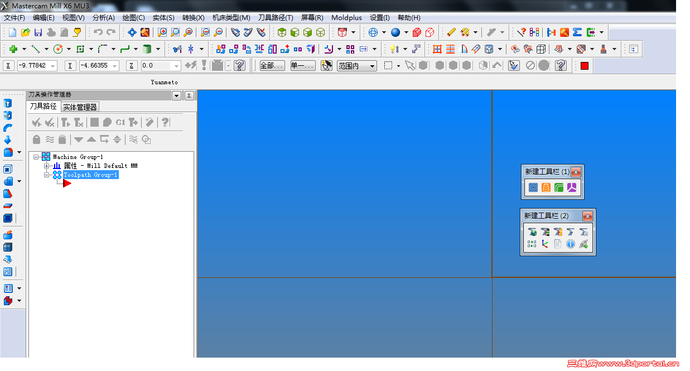This screenshot has width=690, height=371.
Task: Click the first icon in 新建工具栏 (1)
Action: (x=533, y=187)
